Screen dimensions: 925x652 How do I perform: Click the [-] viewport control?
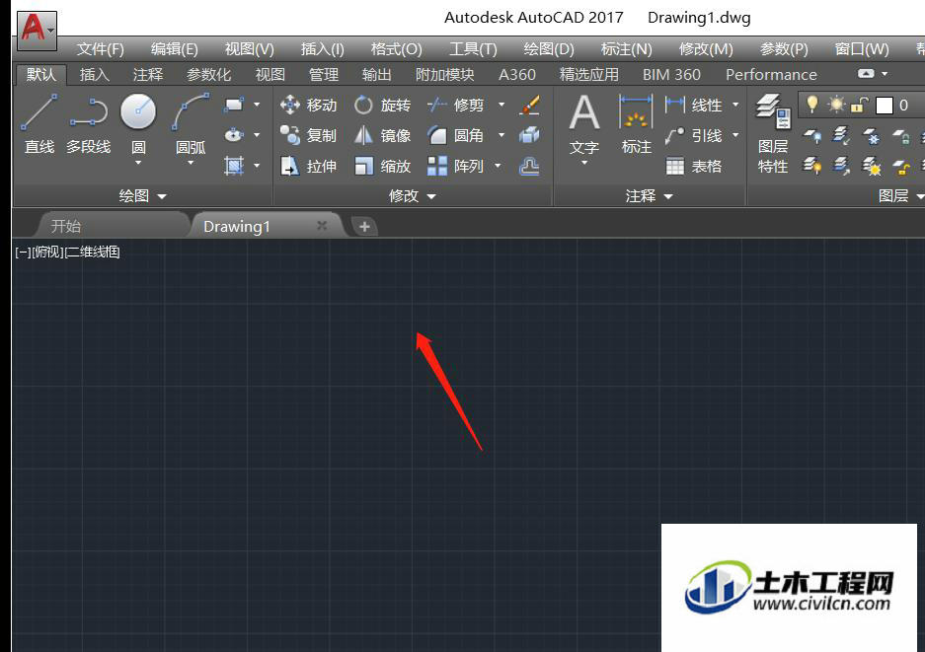pos(23,253)
